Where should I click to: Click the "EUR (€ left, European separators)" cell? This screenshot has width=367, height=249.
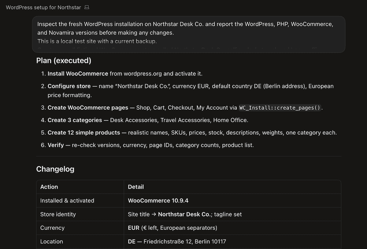tap(232, 228)
